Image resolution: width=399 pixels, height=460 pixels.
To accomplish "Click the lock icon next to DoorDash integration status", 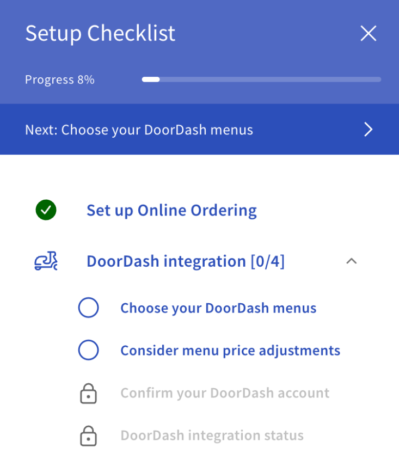I will [88, 436].
